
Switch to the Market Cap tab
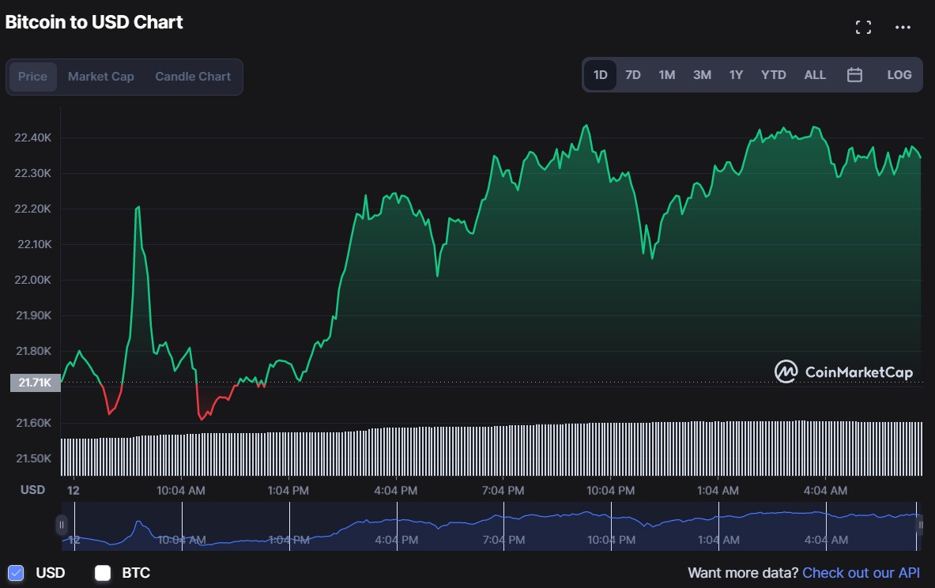(x=101, y=77)
